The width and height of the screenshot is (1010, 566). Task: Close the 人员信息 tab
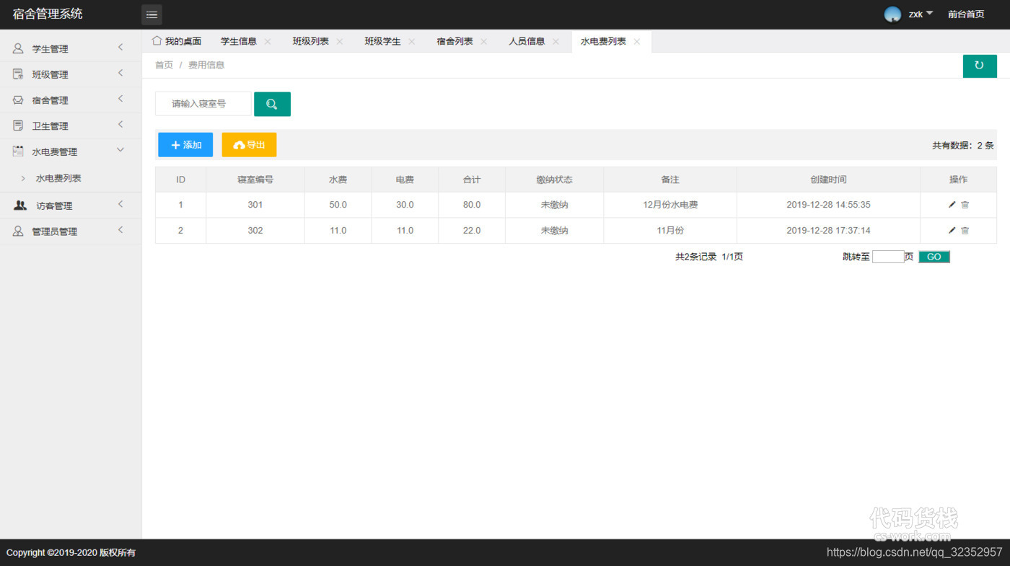555,42
